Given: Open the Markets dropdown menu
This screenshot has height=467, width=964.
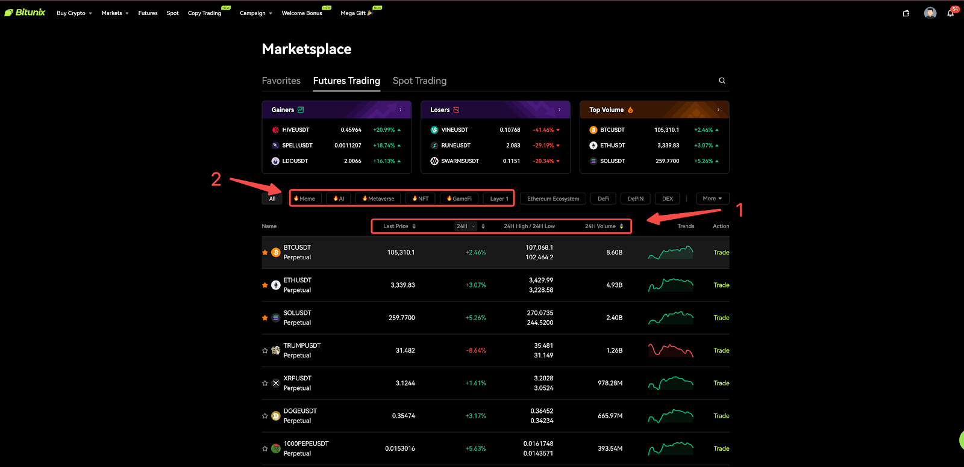Looking at the screenshot, I should tap(115, 13).
